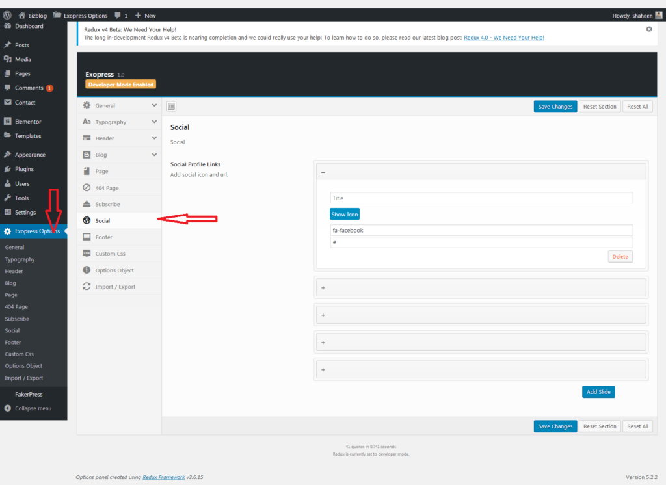Delete the facebook social slide
The height and width of the screenshot is (485, 666).
click(x=620, y=257)
